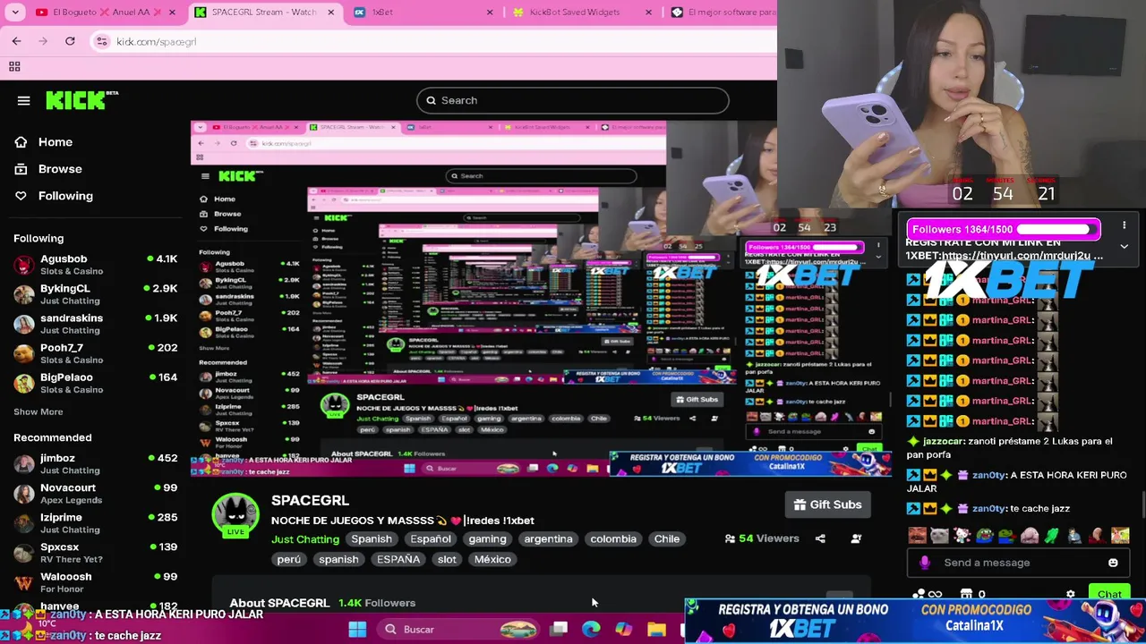Open the Kick hamburger sidebar menu

pyautogui.click(x=23, y=101)
